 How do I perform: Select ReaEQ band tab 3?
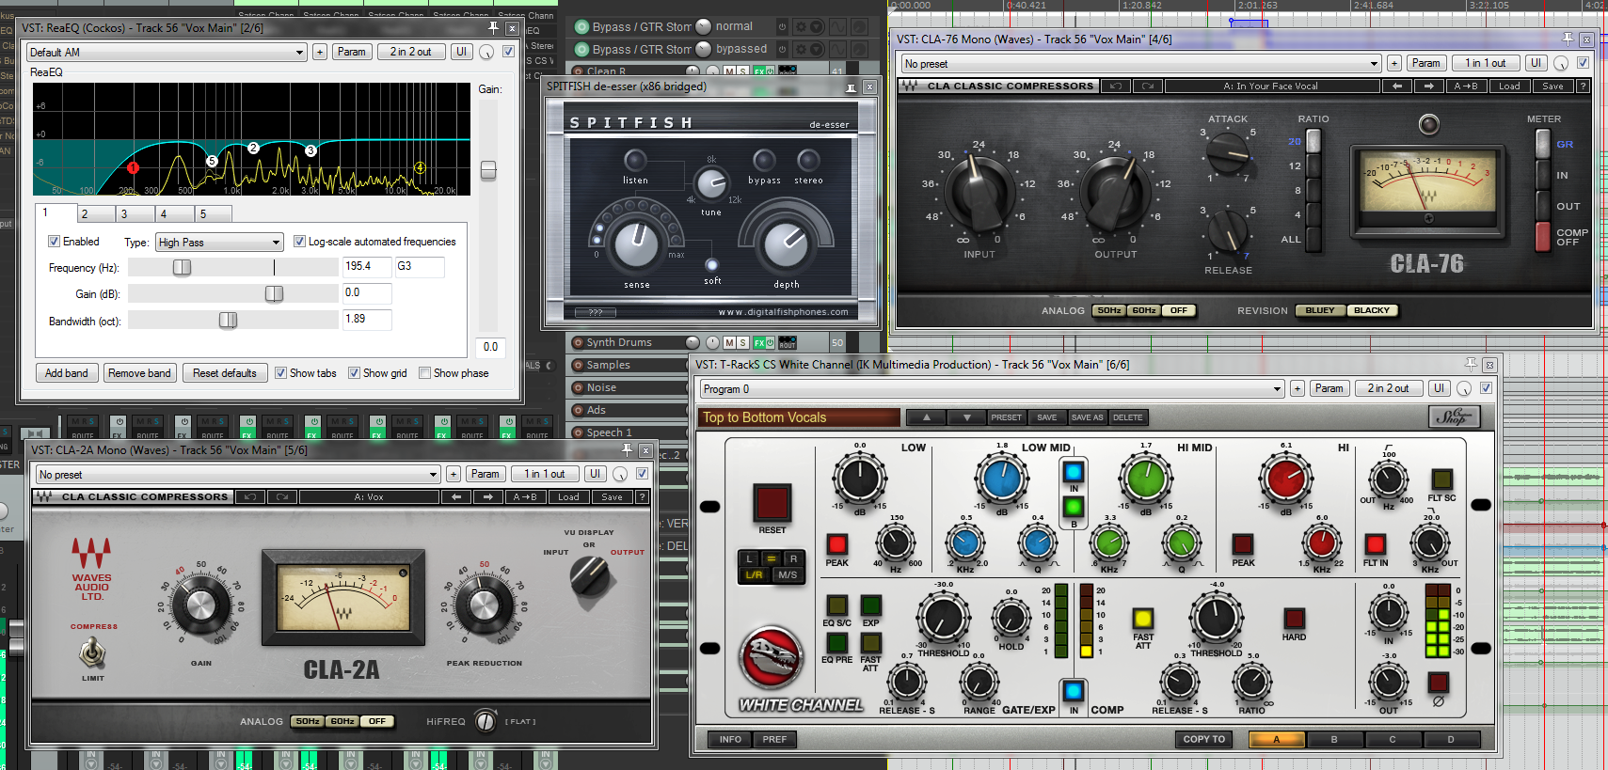(x=135, y=214)
